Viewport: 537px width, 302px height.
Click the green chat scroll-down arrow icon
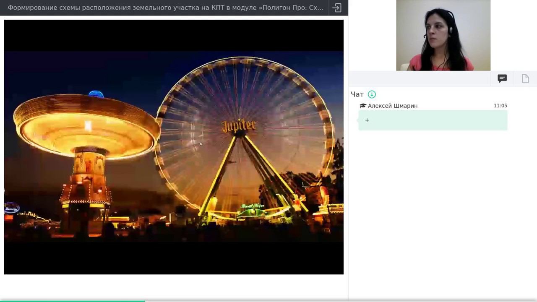coord(372,94)
